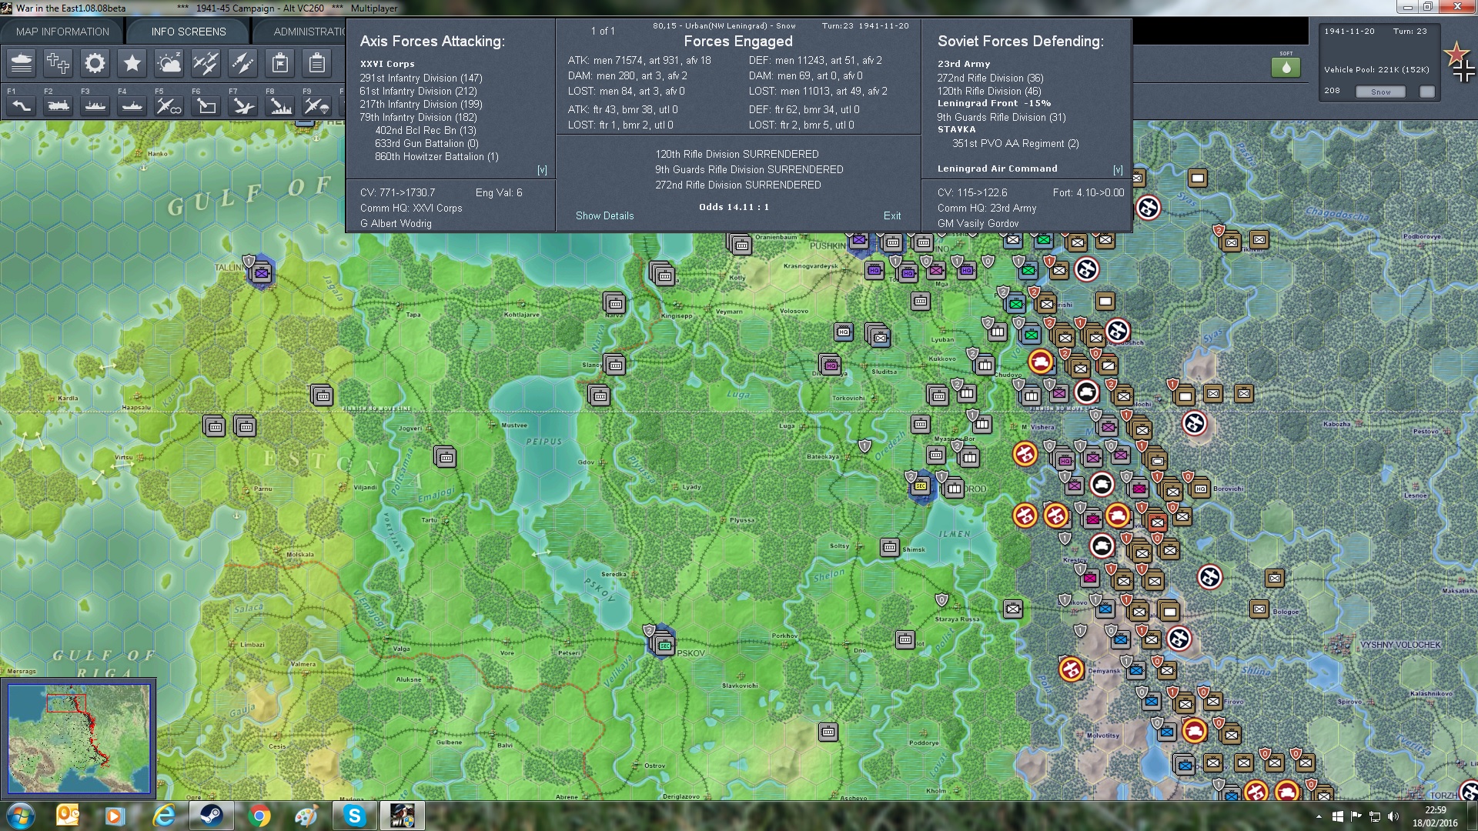This screenshot has height=831, width=1478.
Task: Open the air doctrine planes icon
Action: click(206, 63)
